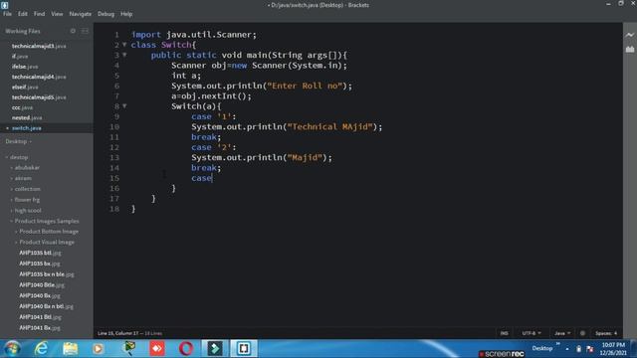637x358 pixels.
Task: Open the UTF-8 encoding dropdown
Action: click(531, 333)
